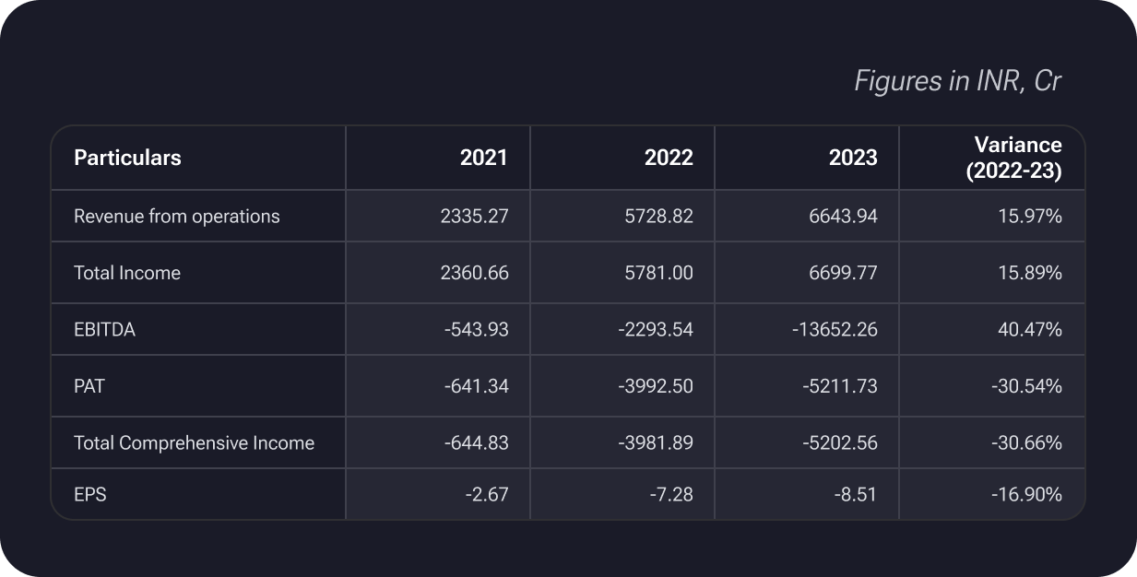
Task: Click the 6643.94 revenue value
Action: click(843, 217)
